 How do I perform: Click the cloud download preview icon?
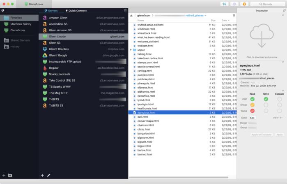click(262, 36)
